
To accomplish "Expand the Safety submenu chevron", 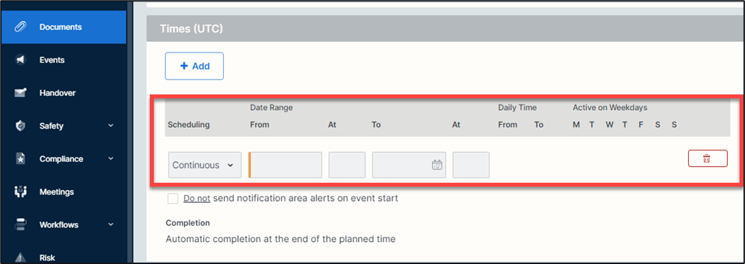I will [x=111, y=126].
